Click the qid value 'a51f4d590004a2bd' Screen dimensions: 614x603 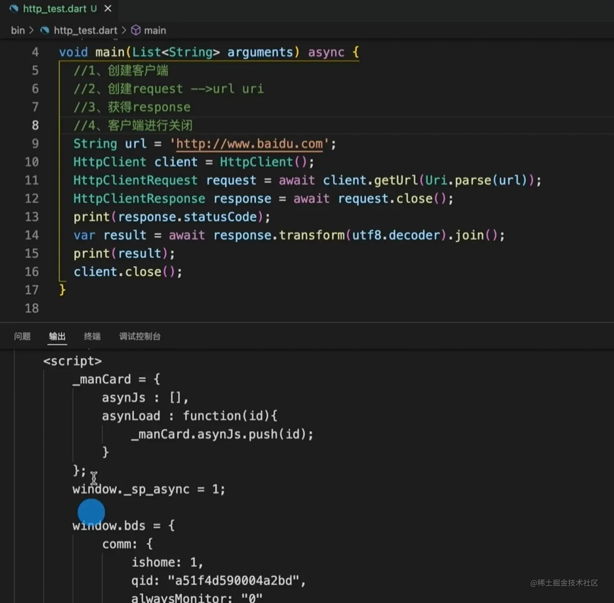pos(234,581)
